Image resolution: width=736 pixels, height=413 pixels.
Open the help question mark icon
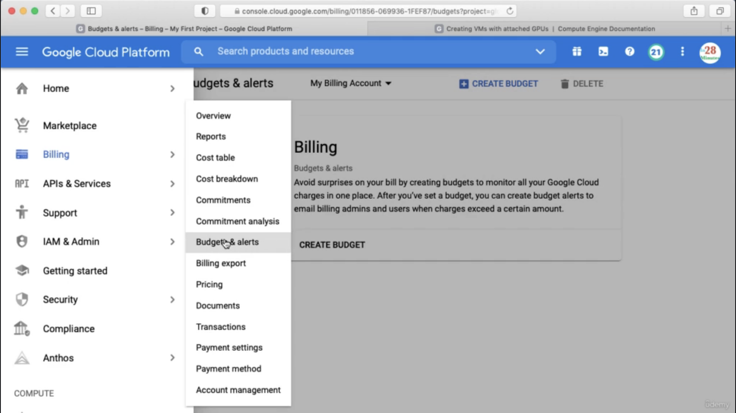click(x=629, y=52)
